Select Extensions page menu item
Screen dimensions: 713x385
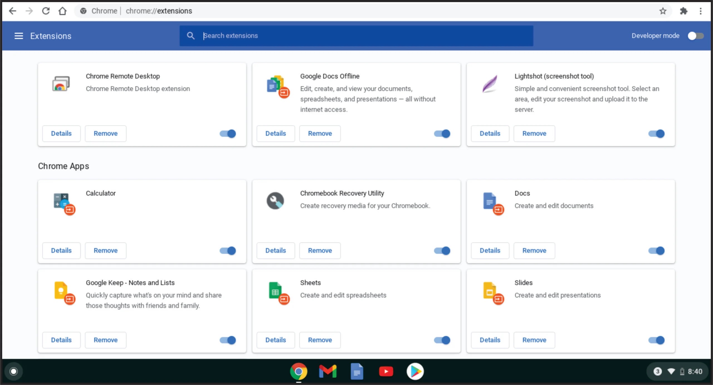(18, 36)
